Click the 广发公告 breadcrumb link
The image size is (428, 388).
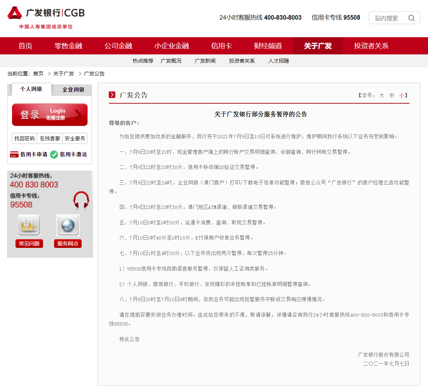(94, 74)
